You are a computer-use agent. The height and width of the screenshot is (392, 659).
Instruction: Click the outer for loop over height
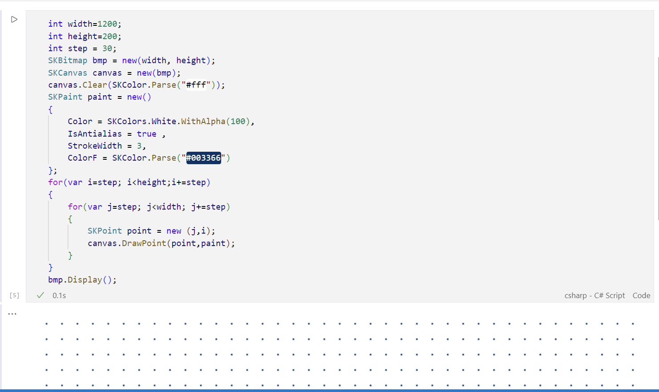129,182
